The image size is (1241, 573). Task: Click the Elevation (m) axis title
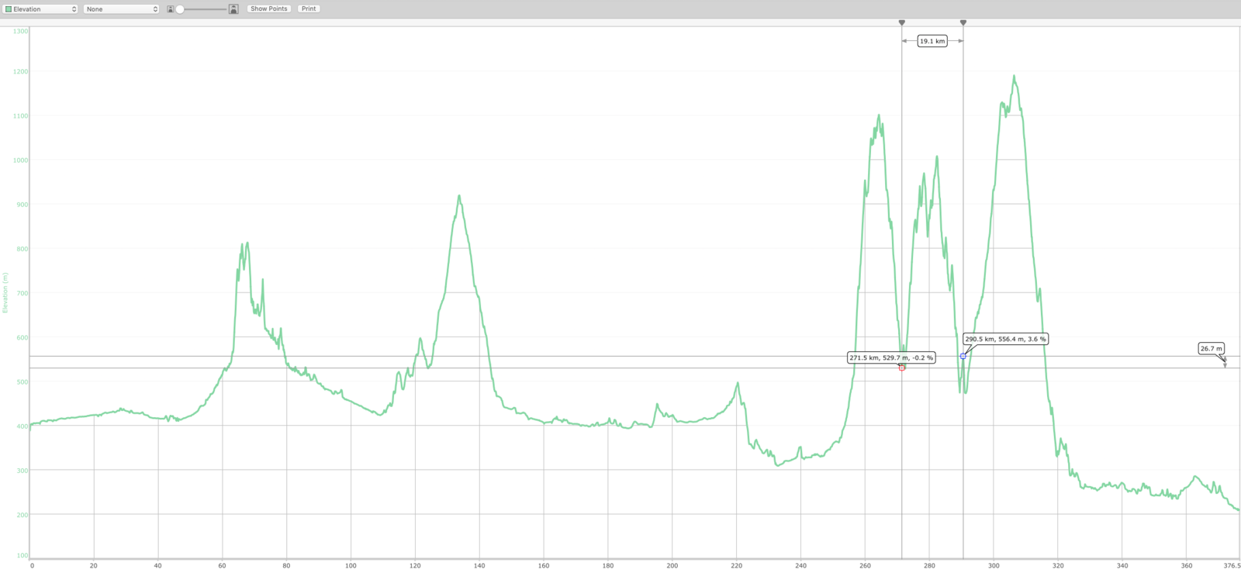[x=5, y=293]
